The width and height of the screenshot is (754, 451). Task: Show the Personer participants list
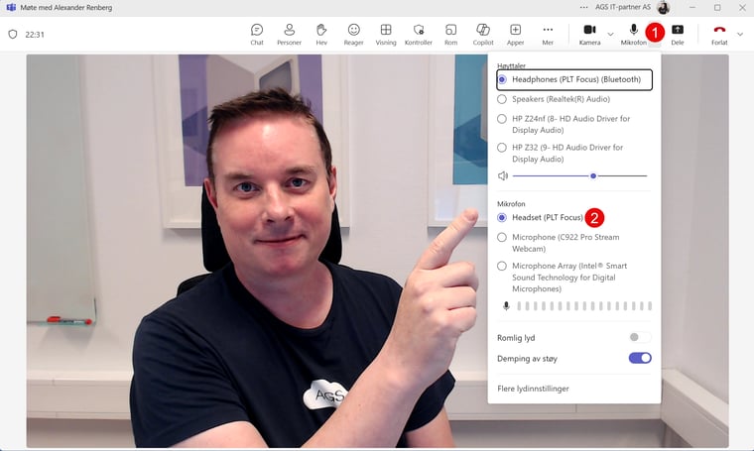coord(289,34)
